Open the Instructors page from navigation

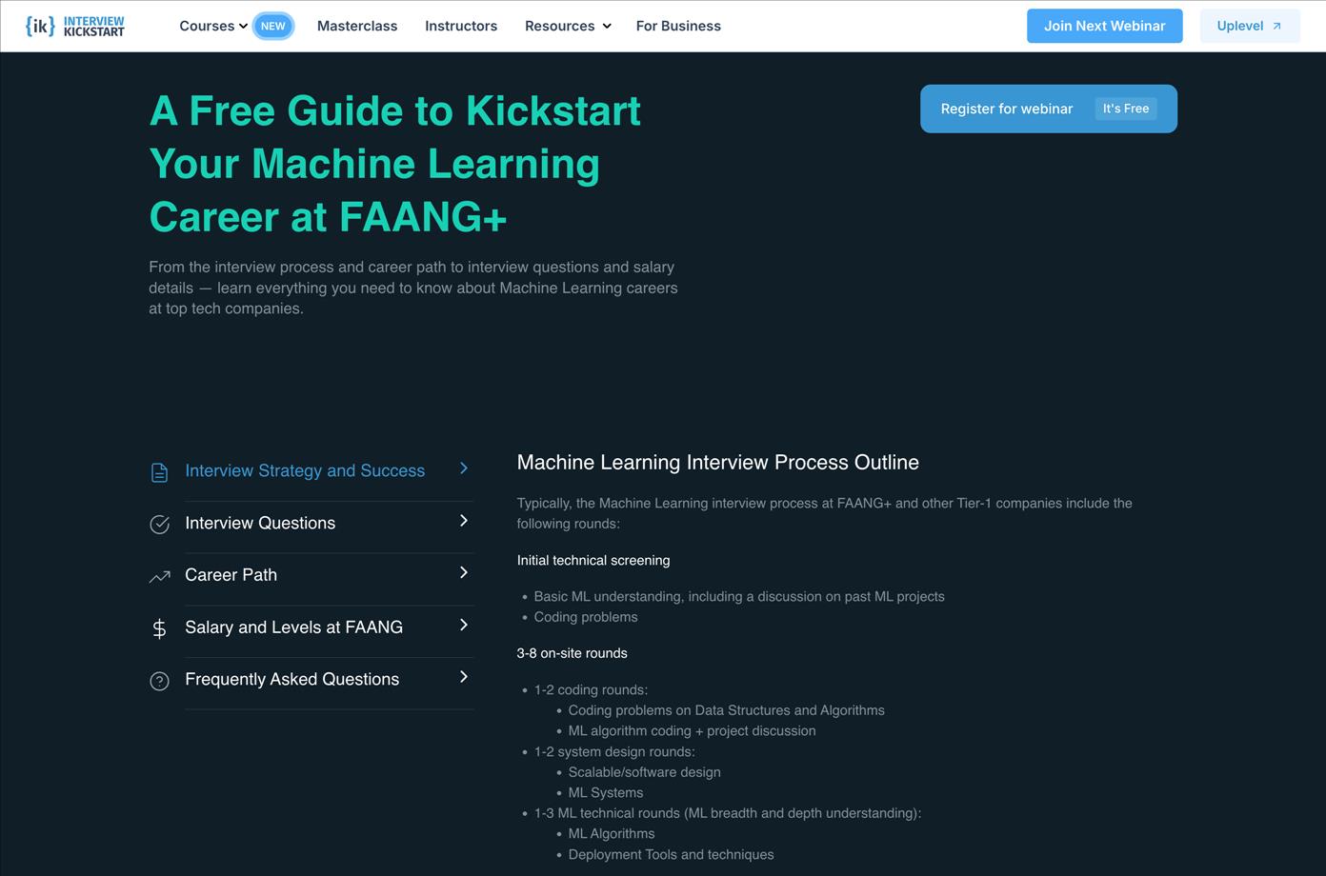point(461,26)
